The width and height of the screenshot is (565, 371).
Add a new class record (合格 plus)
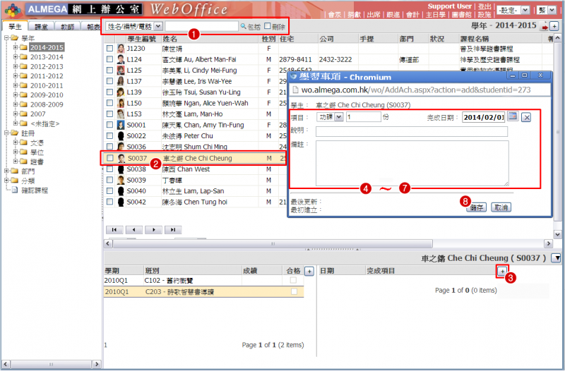309,271
